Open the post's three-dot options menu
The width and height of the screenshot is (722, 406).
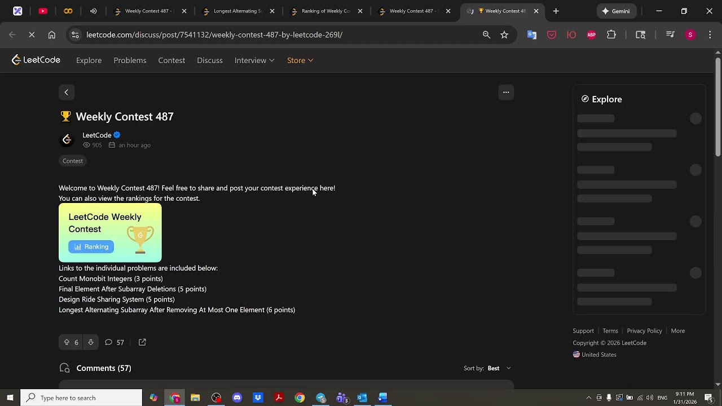click(x=506, y=92)
